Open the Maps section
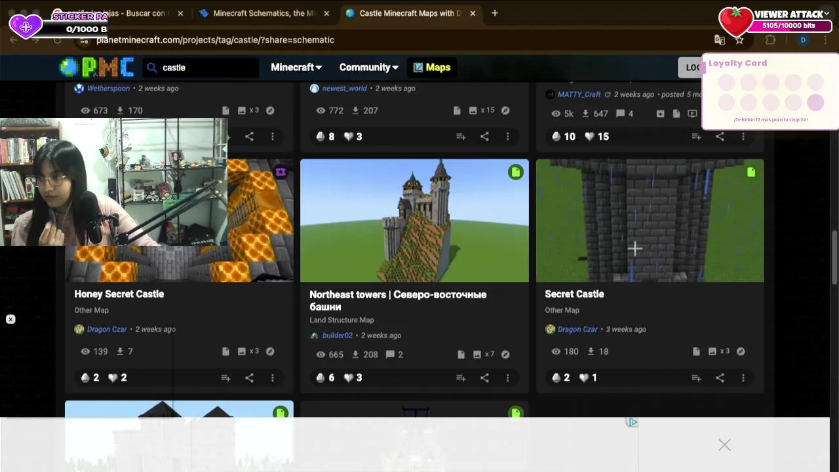The image size is (839, 472). 432,67
